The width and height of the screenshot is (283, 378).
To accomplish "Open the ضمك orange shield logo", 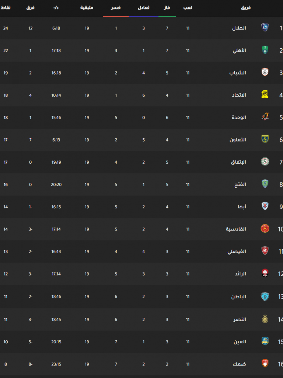I will [265, 363].
